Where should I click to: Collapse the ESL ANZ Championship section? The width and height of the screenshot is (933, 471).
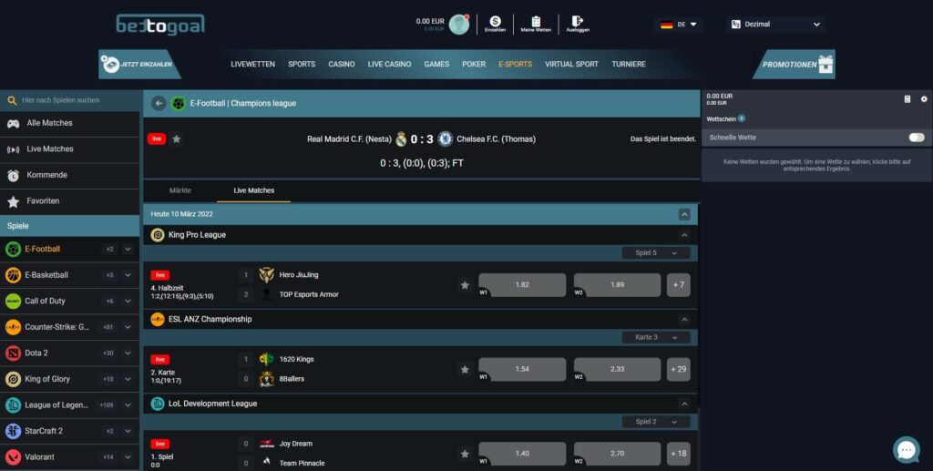tap(684, 320)
